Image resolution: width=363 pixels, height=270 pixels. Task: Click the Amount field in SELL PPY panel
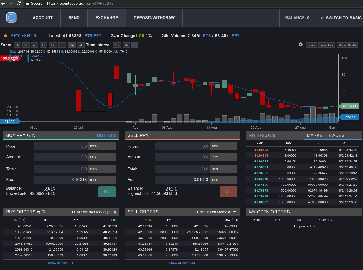[x=182, y=157]
